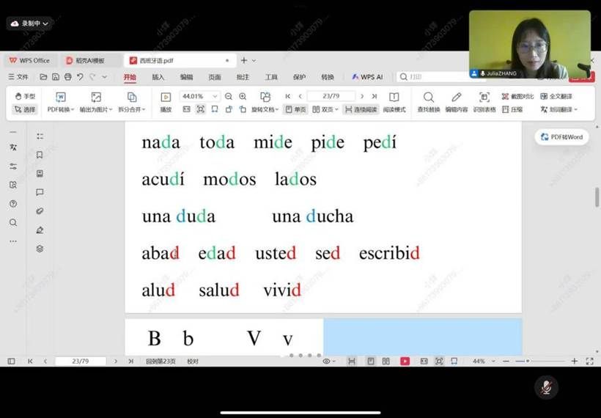Click the rotate counterclockwise icon in ribbon
The width and height of the screenshot is (601, 418).
229,109
